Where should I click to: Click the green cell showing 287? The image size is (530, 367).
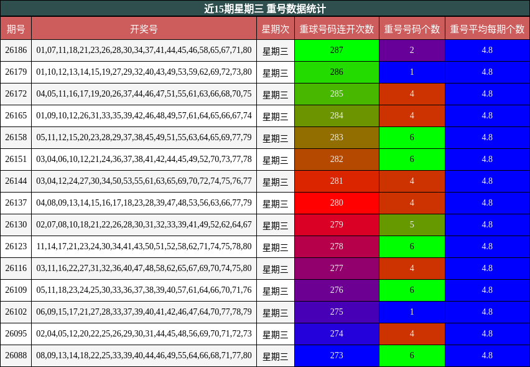pyautogui.click(x=337, y=50)
